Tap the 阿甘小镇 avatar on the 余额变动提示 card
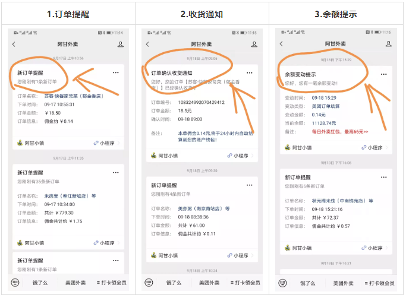406x298 pixels. (288, 147)
